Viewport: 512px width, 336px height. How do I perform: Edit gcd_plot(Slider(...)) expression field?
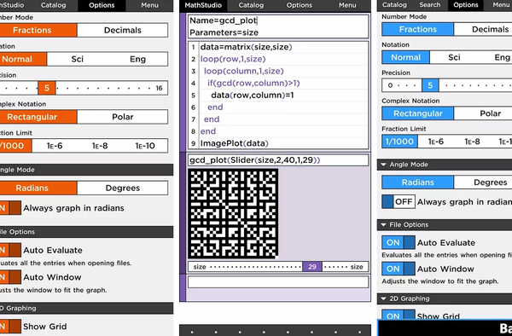pos(278,160)
